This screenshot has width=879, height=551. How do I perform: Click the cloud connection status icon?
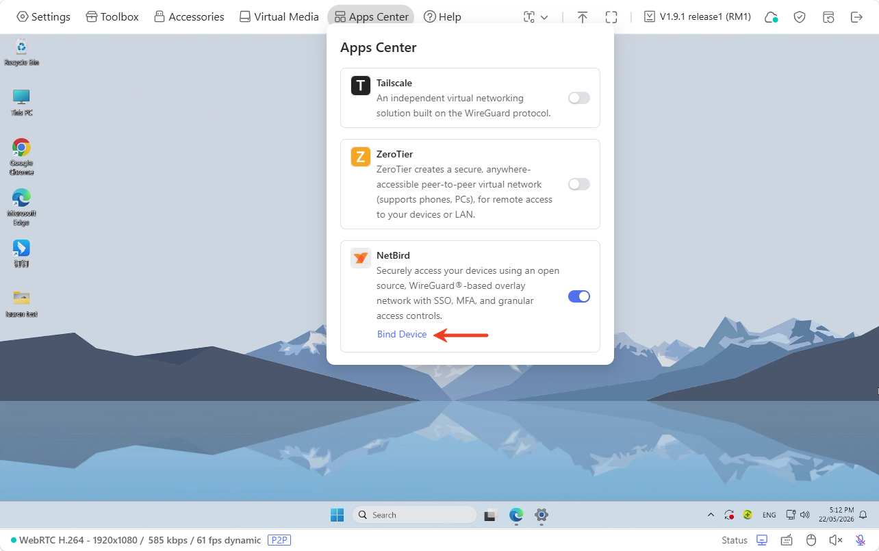tap(772, 17)
